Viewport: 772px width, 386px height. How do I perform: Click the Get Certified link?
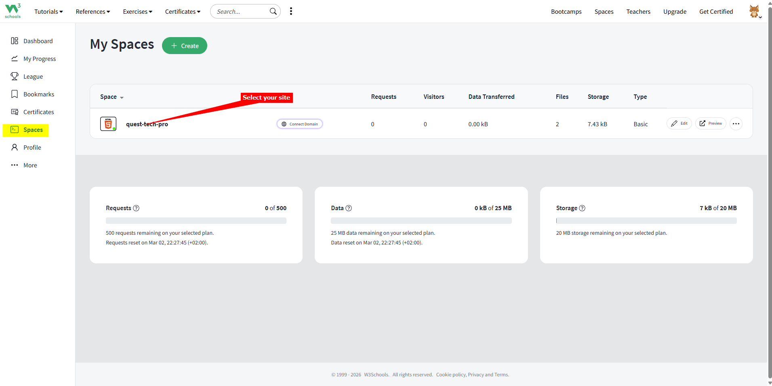click(716, 12)
